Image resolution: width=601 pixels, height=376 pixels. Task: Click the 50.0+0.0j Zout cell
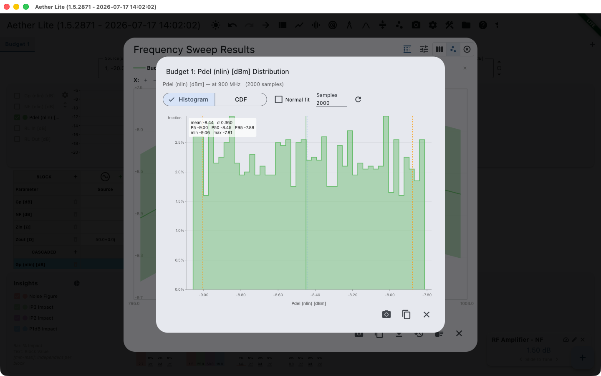[x=105, y=239]
